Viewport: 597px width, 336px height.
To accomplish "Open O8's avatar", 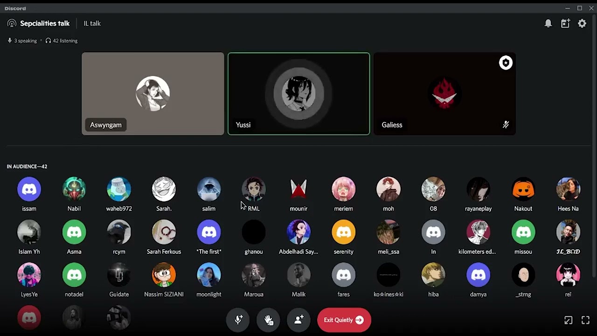I will coord(433,189).
